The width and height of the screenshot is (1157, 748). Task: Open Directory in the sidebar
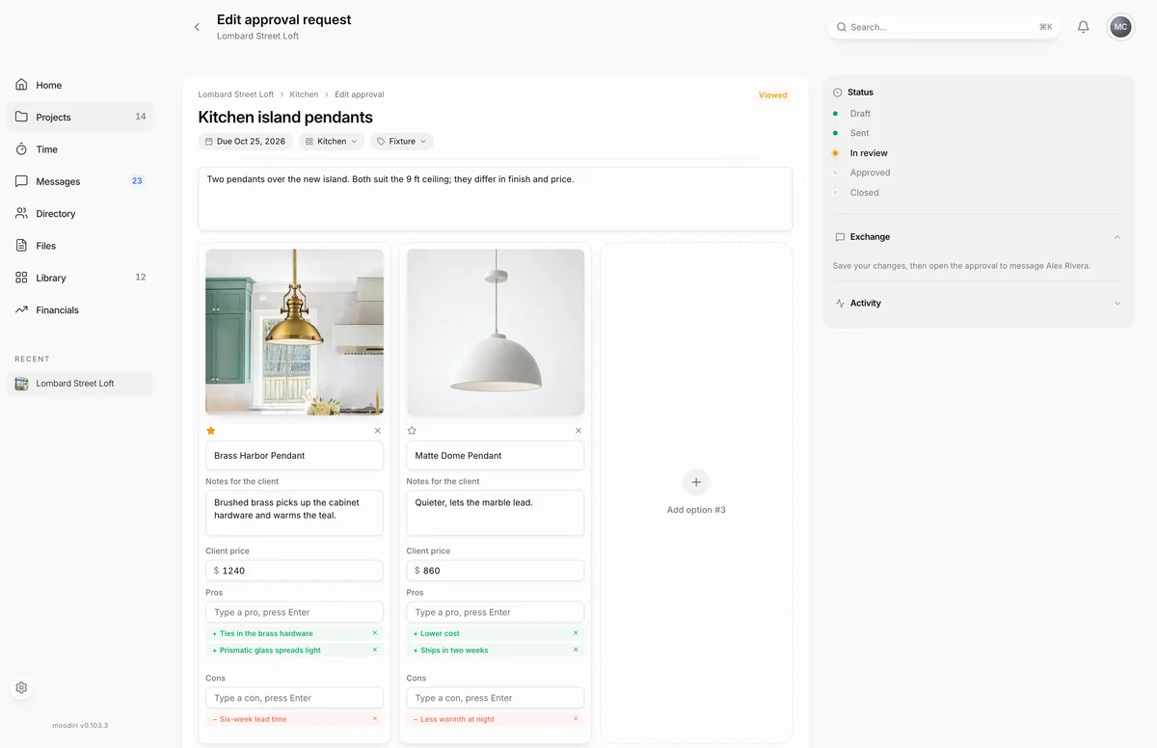[x=80, y=213]
